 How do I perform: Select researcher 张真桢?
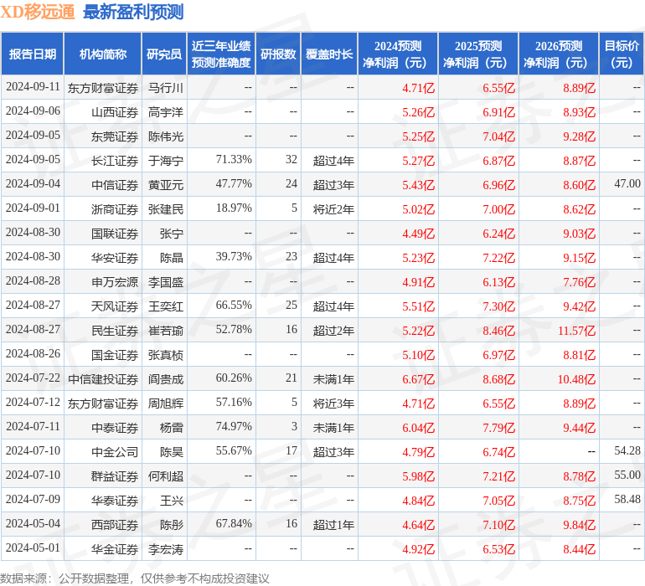[x=166, y=354]
